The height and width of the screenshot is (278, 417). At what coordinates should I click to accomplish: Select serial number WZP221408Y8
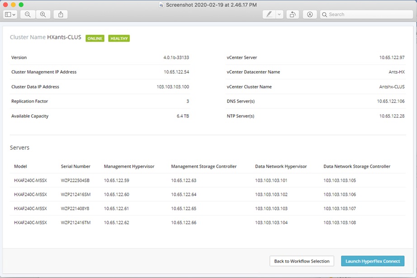(x=75, y=209)
